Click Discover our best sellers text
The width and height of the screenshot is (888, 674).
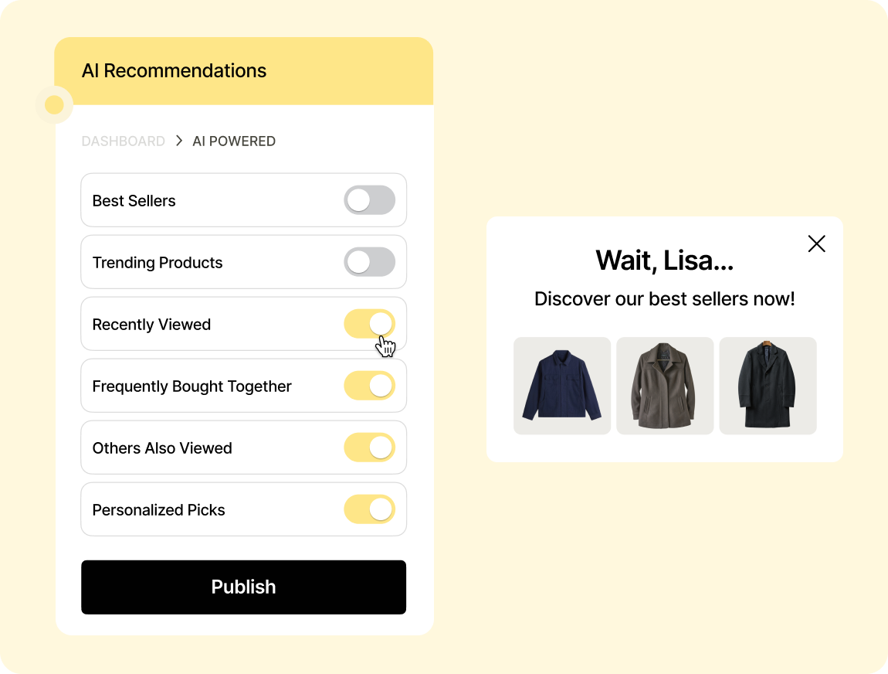pos(664,299)
